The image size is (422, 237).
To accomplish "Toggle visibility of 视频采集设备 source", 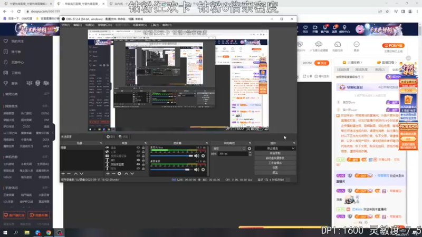I will coord(138,156).
